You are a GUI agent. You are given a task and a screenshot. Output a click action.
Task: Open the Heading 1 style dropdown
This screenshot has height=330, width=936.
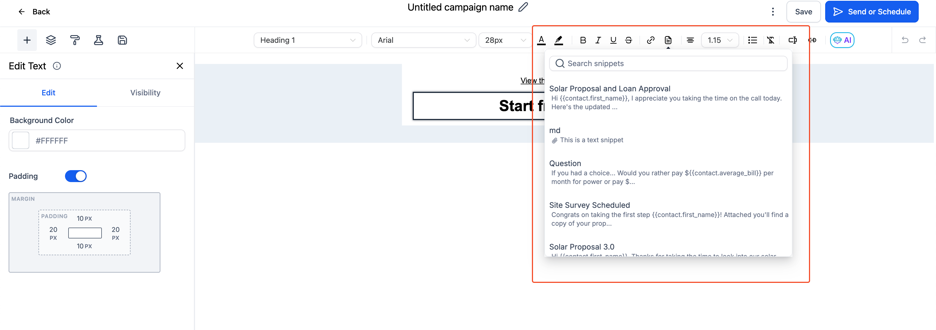(x=307, y=40)
